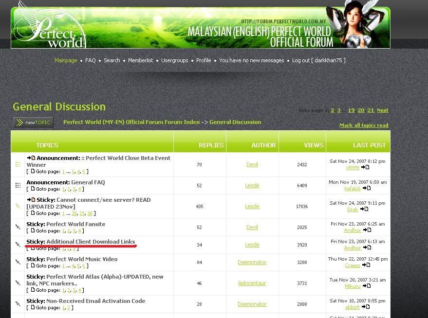
Task: Open page 30 of Cannot connect sticky
Action: click(90, 213)
